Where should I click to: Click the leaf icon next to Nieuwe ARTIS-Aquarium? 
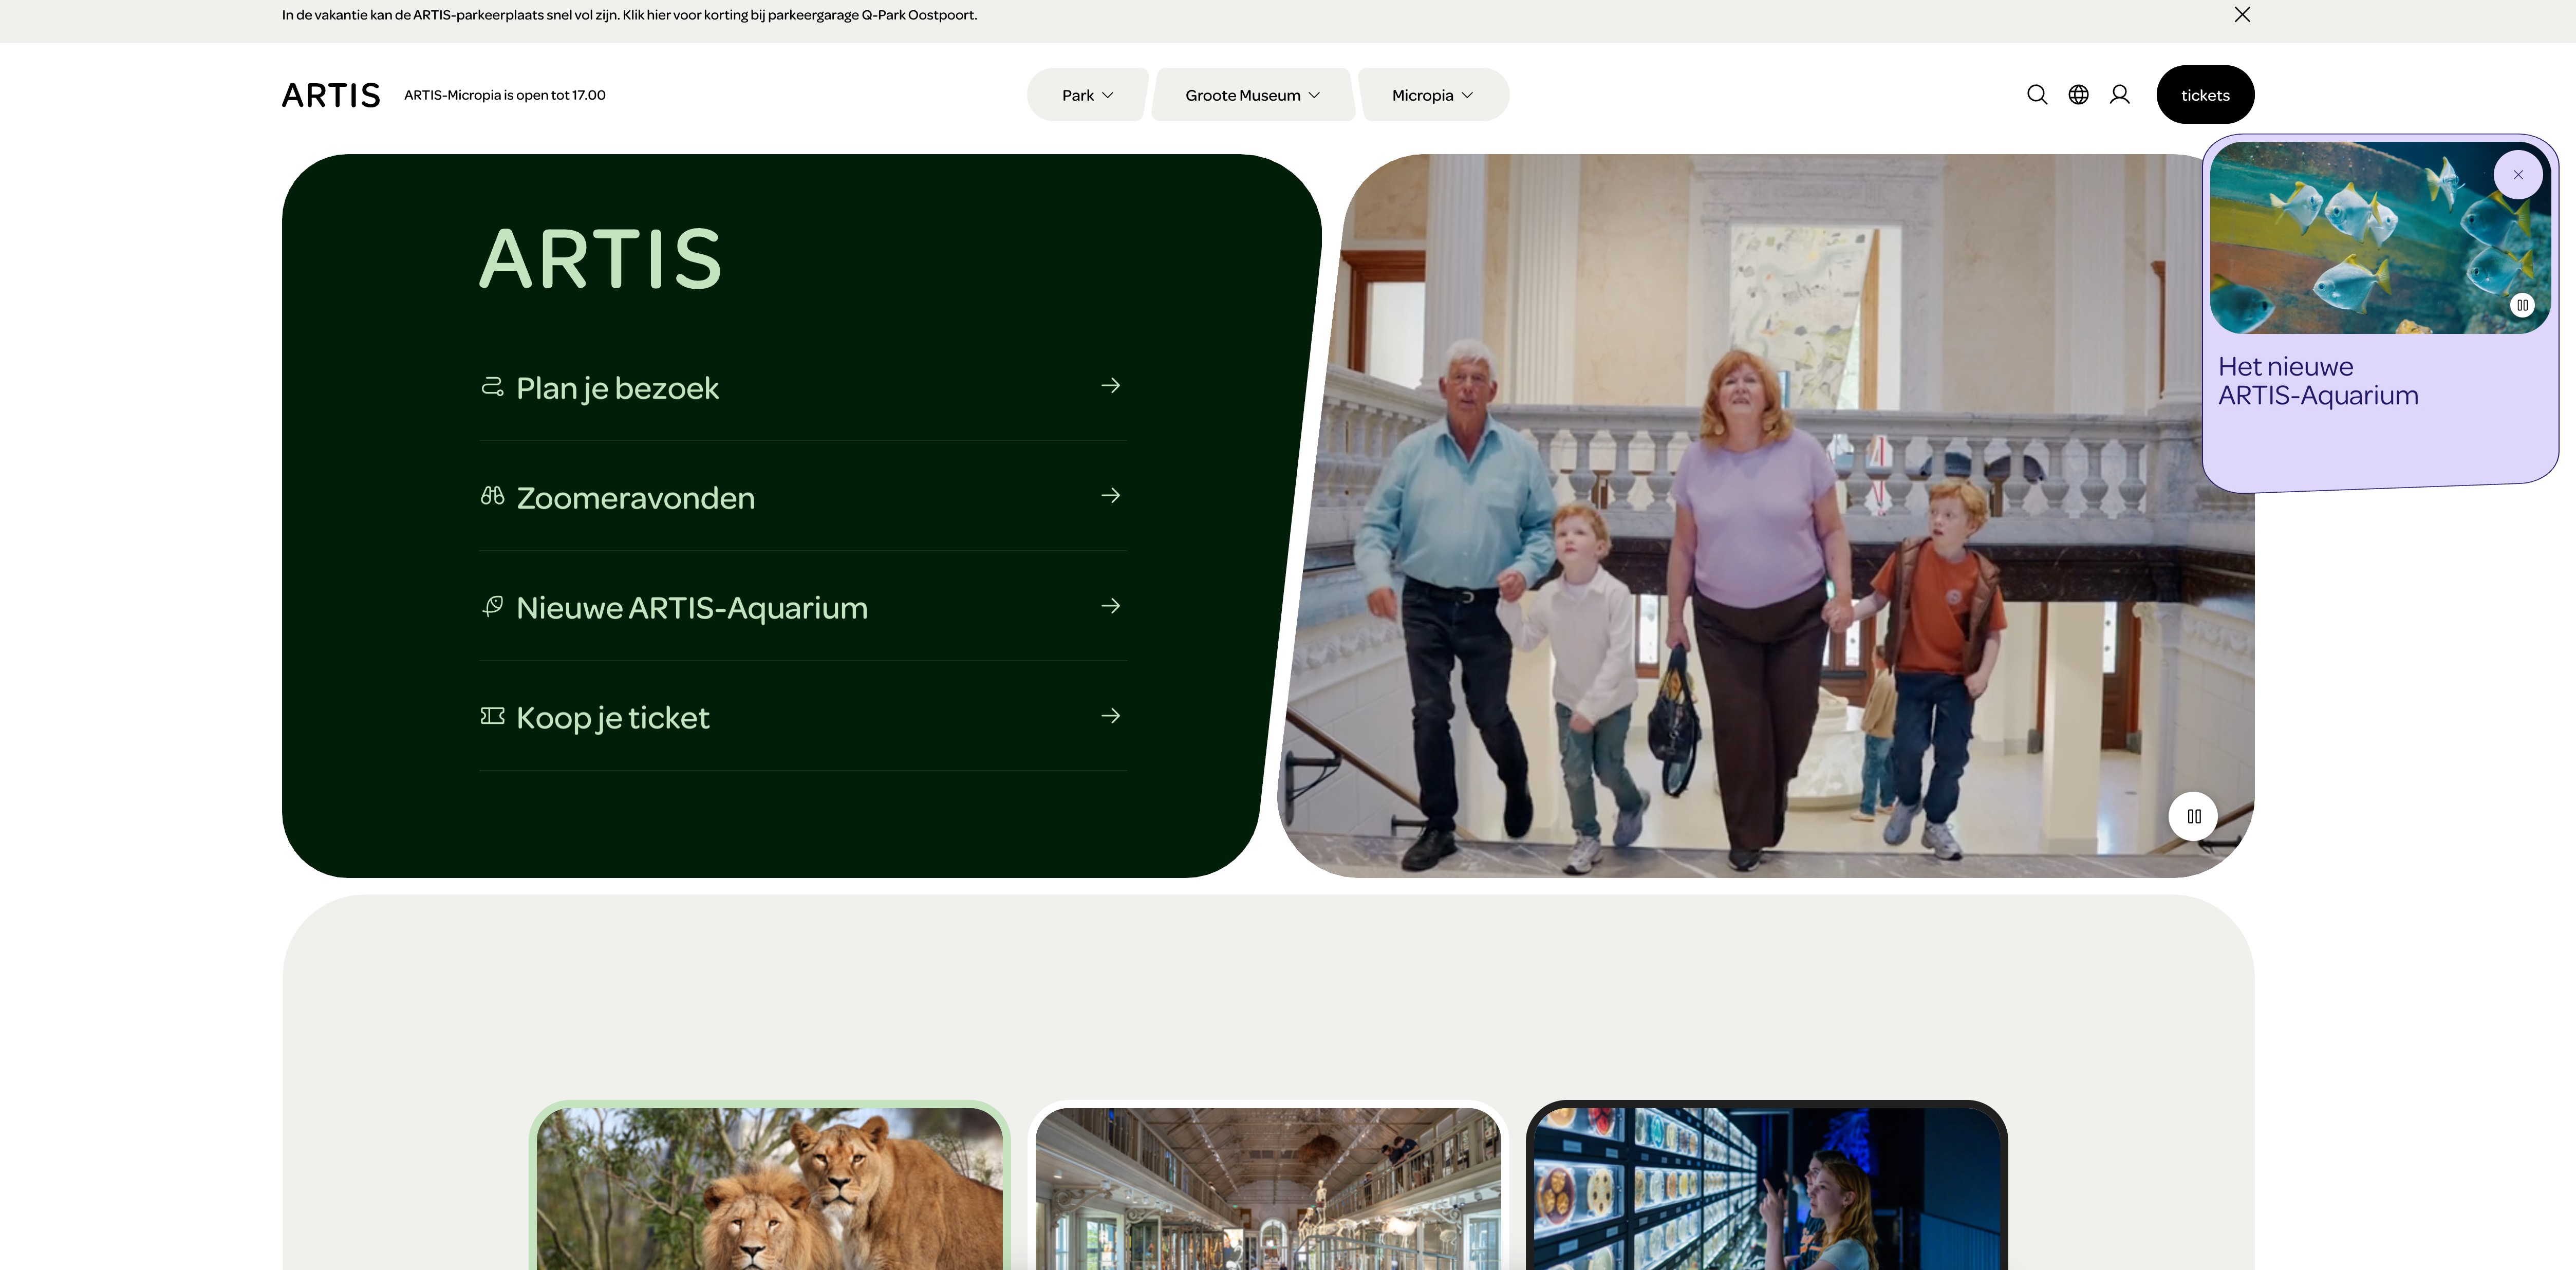coord(492,606)
